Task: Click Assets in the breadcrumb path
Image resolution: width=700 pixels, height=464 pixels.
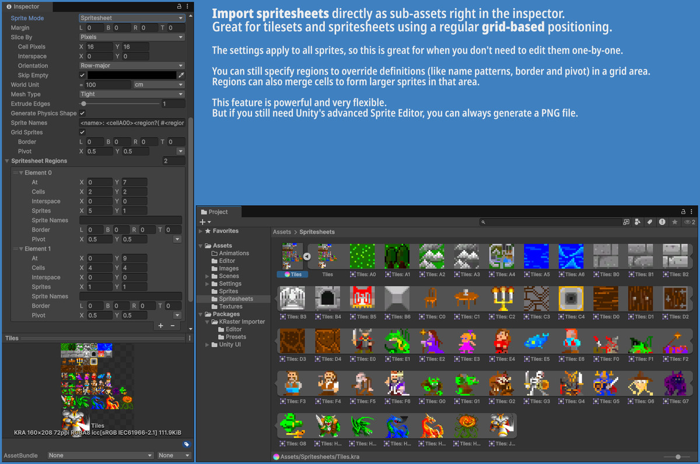Action: click(282, 232)
